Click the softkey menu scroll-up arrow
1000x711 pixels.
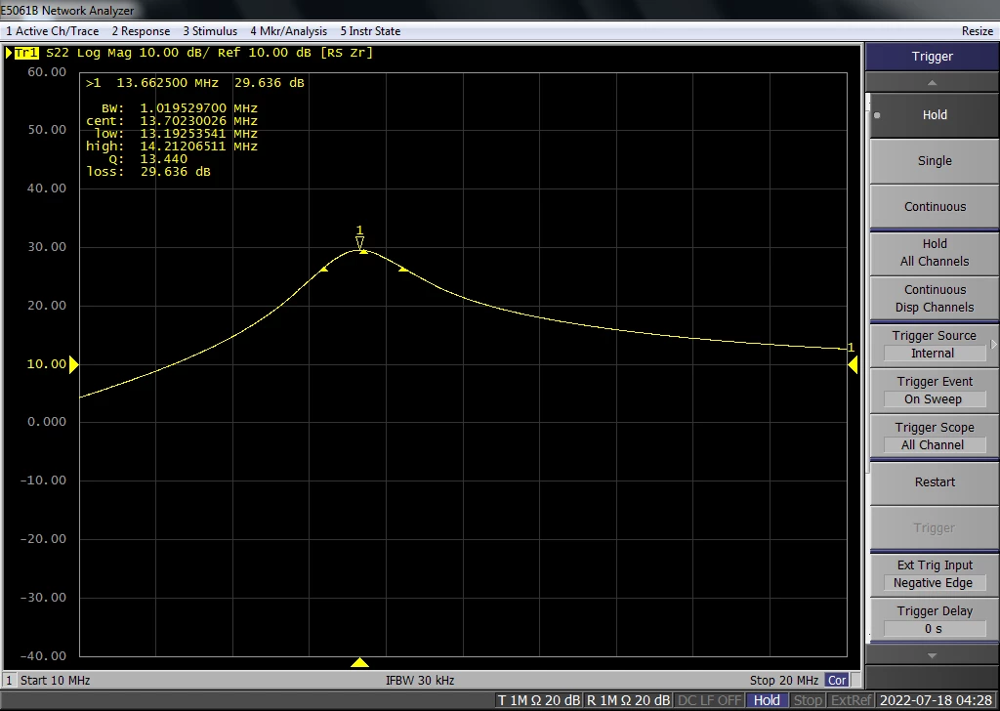tap(932, 83)
